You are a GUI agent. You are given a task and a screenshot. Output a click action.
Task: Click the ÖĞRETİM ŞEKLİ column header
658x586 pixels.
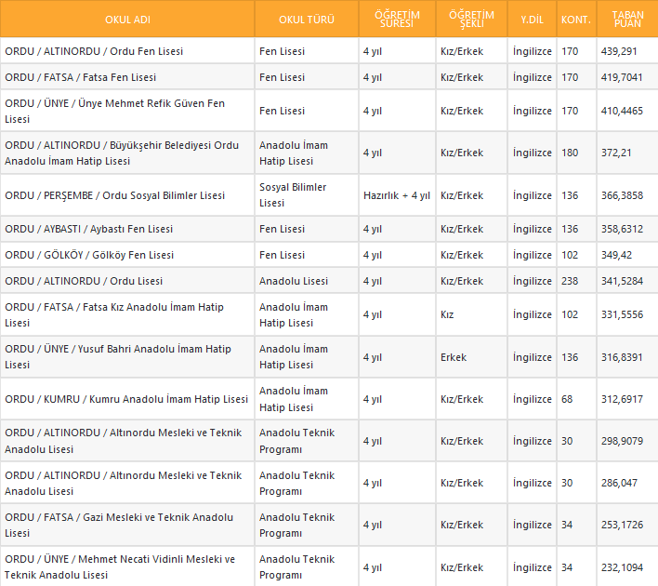[471, 20]
